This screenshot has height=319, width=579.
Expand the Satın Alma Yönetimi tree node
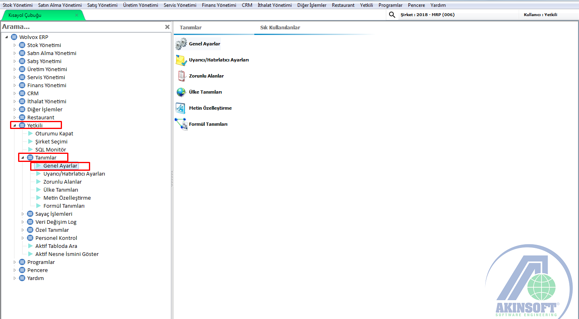click(x=15, y=53)
